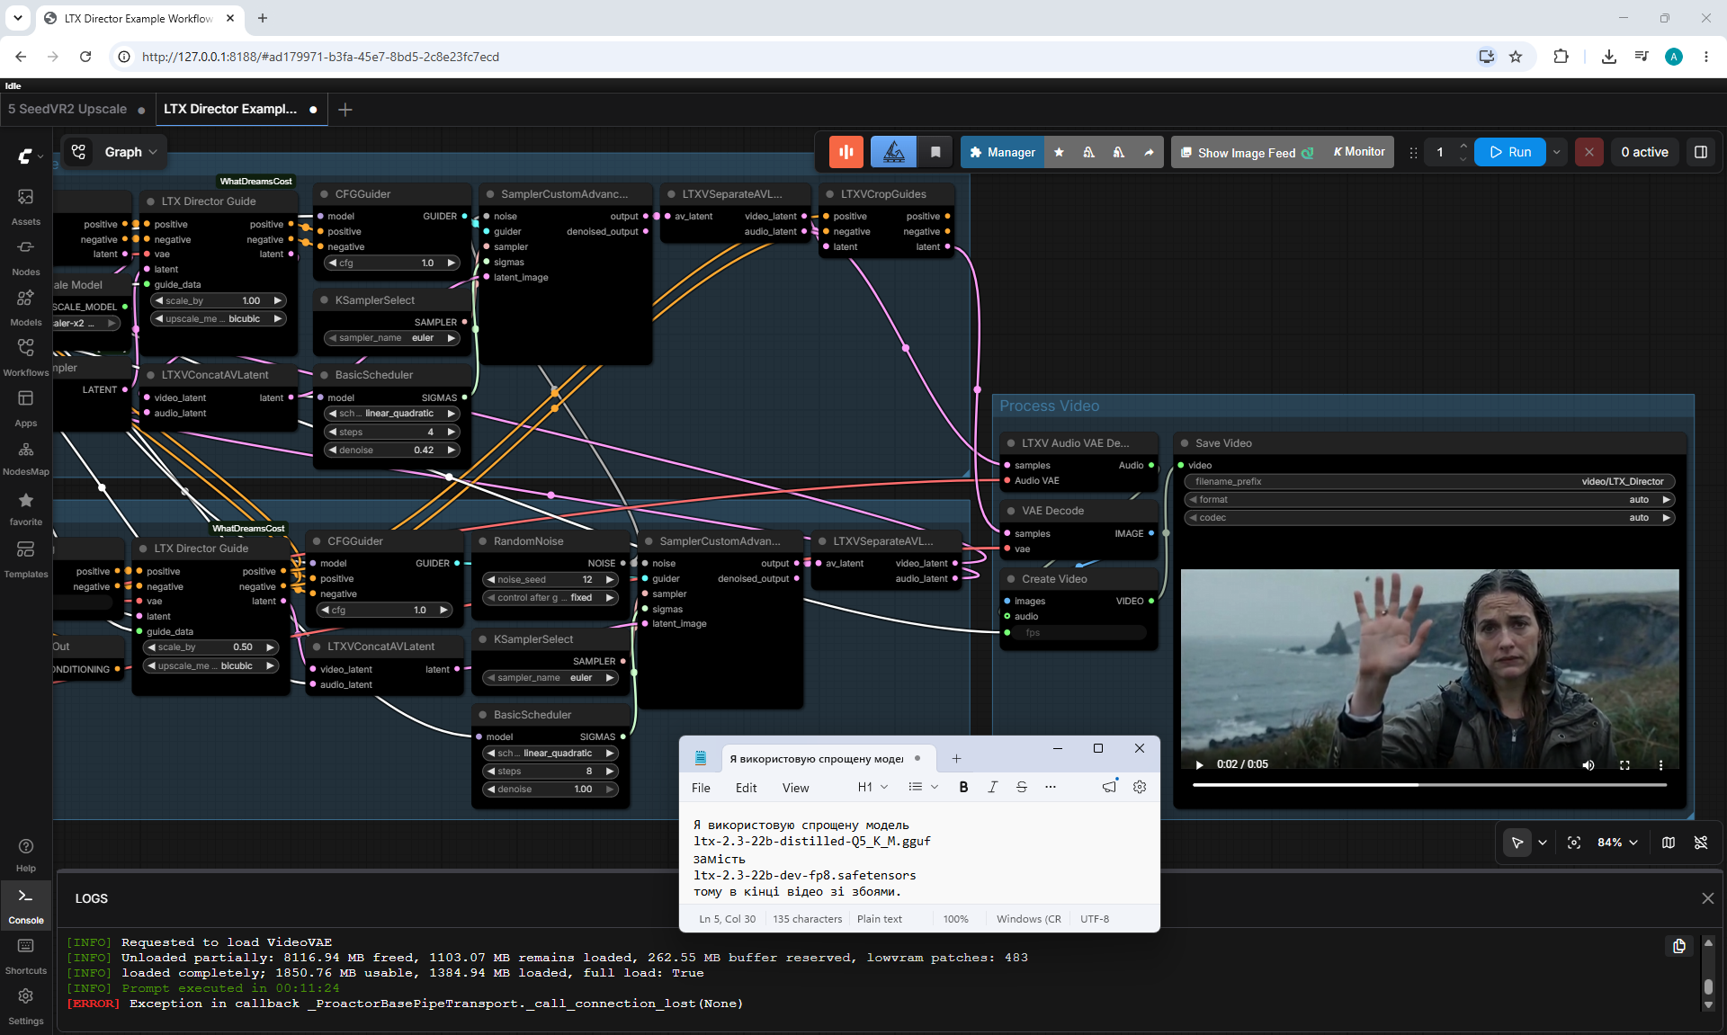Open the favorite sidebar panel

tap(25, 508)
